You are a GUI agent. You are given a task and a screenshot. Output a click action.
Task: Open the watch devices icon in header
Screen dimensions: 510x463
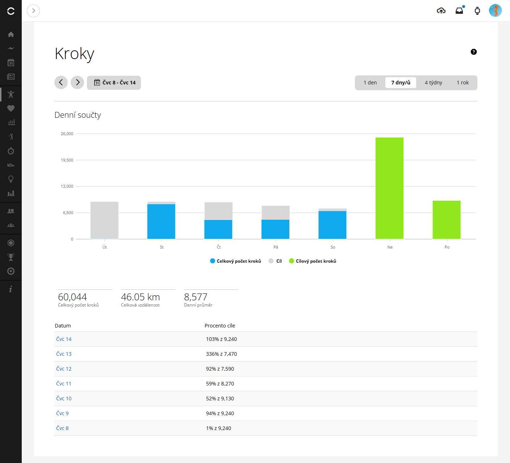[x=477, y=11]
